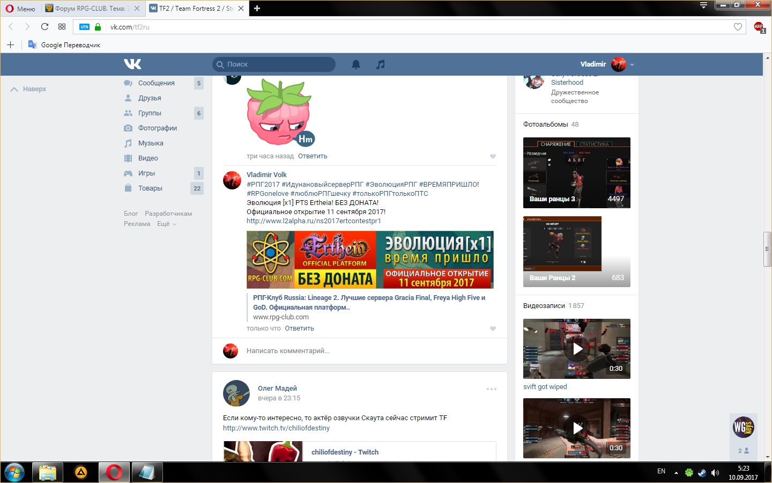Open Vladimir Volk profile name link
Image resolution: width=772 pixels, height=483 pixels.
(x=266, y=174)
